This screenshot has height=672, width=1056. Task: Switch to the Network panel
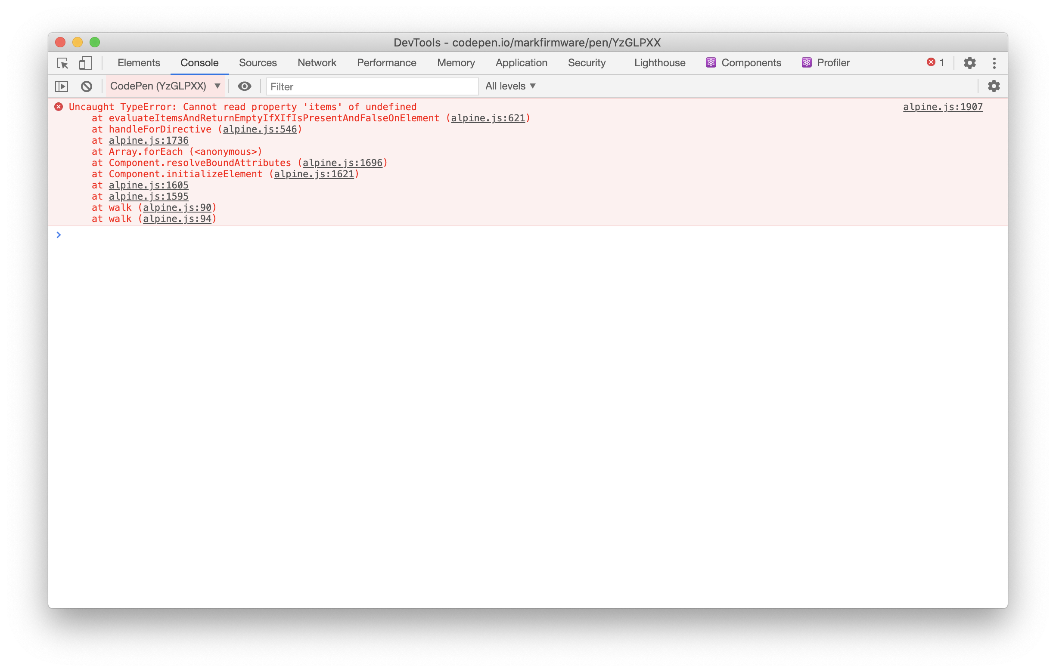pos(317,63)
